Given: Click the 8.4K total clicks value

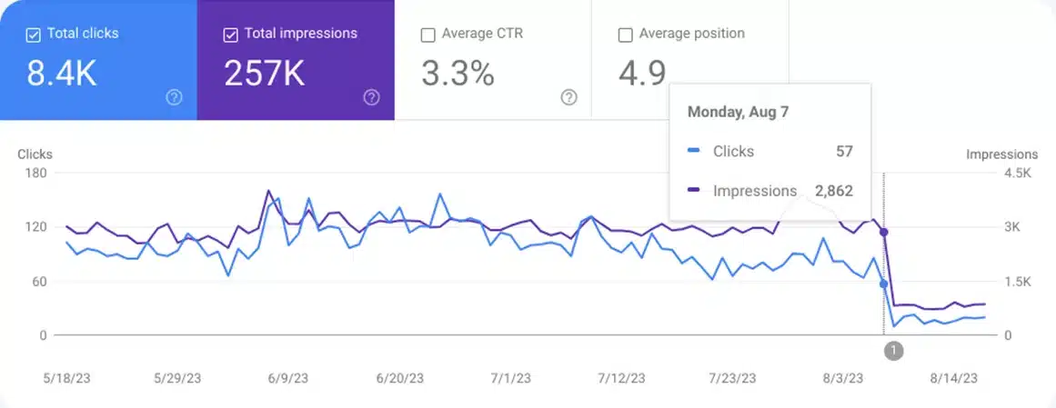Looking at the screenshot, I should (x=62, y=74).
